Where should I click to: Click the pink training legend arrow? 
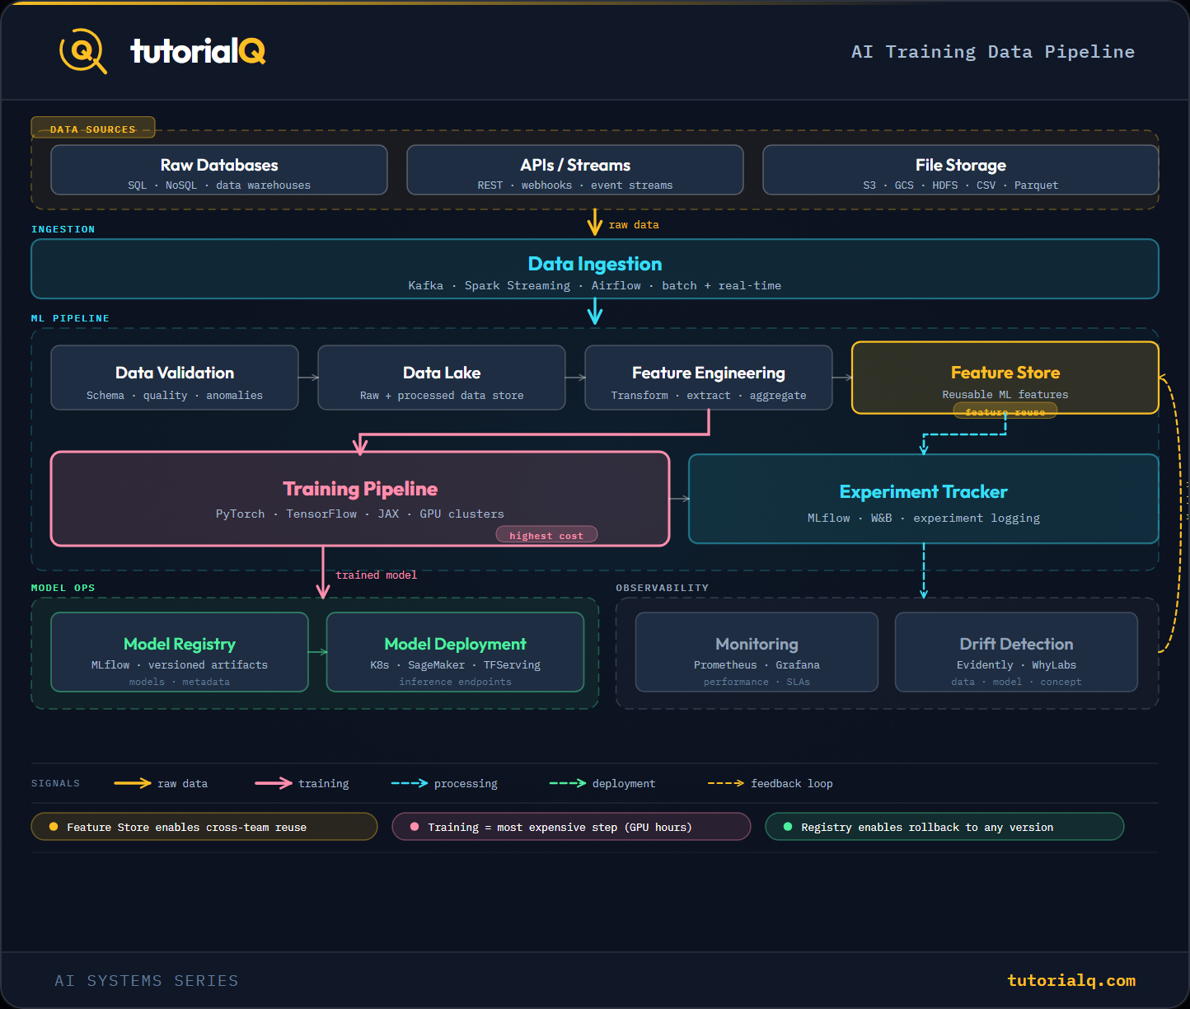click(274, 783)
